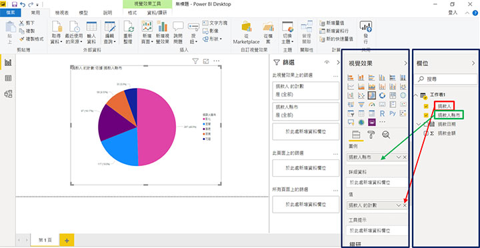Viewport: 480px width, 248px height.
Task: Uncheck the 捐款人縣市 field checkbox
Action: pos(426,115)
